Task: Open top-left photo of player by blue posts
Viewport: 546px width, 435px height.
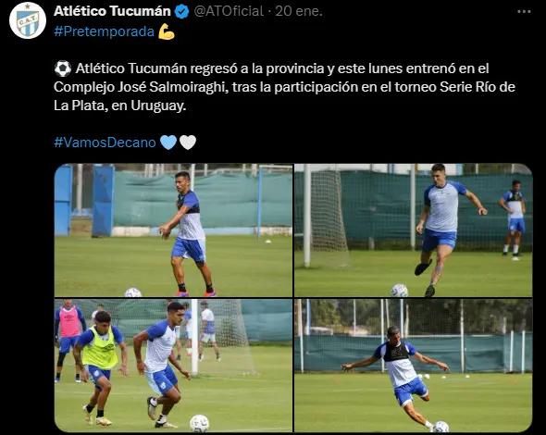Action: 173,230
